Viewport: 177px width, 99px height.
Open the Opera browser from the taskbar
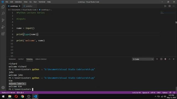[x=16, y=97]
